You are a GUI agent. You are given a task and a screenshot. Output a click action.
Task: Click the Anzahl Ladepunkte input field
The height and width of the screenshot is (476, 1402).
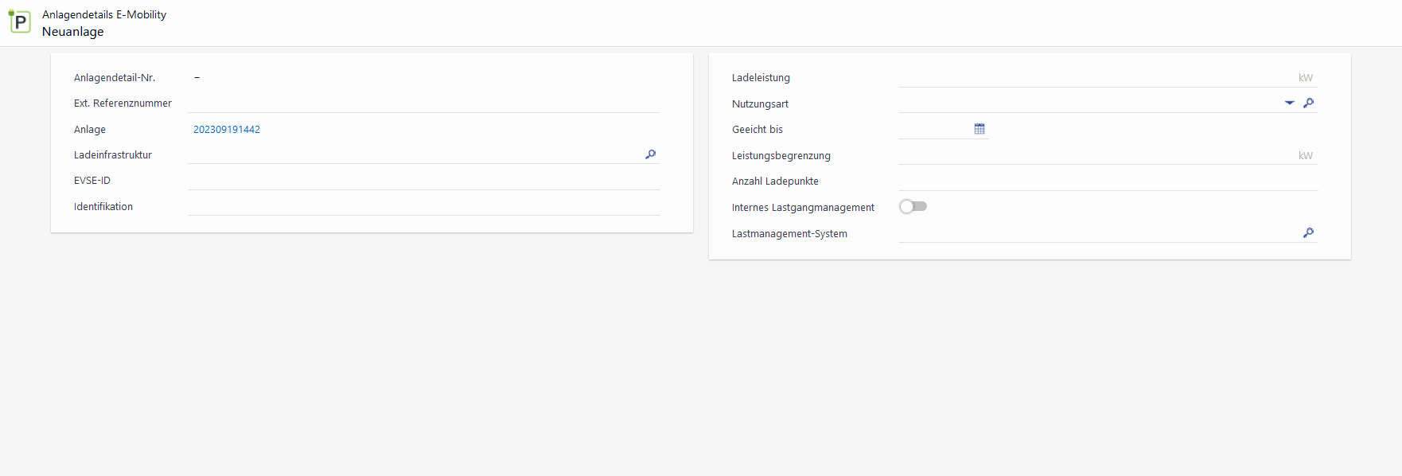pos(1107,181)
